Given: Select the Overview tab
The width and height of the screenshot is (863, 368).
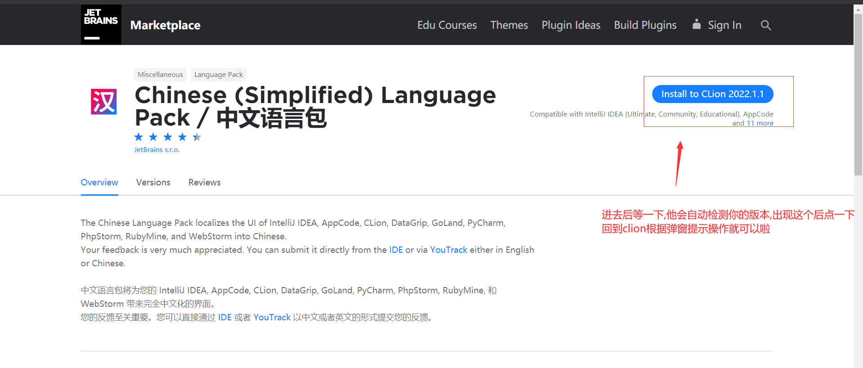Looking at the screenshot, I should (x=99, y=182).
